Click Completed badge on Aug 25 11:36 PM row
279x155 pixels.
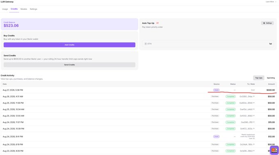(x=231, y=103)
